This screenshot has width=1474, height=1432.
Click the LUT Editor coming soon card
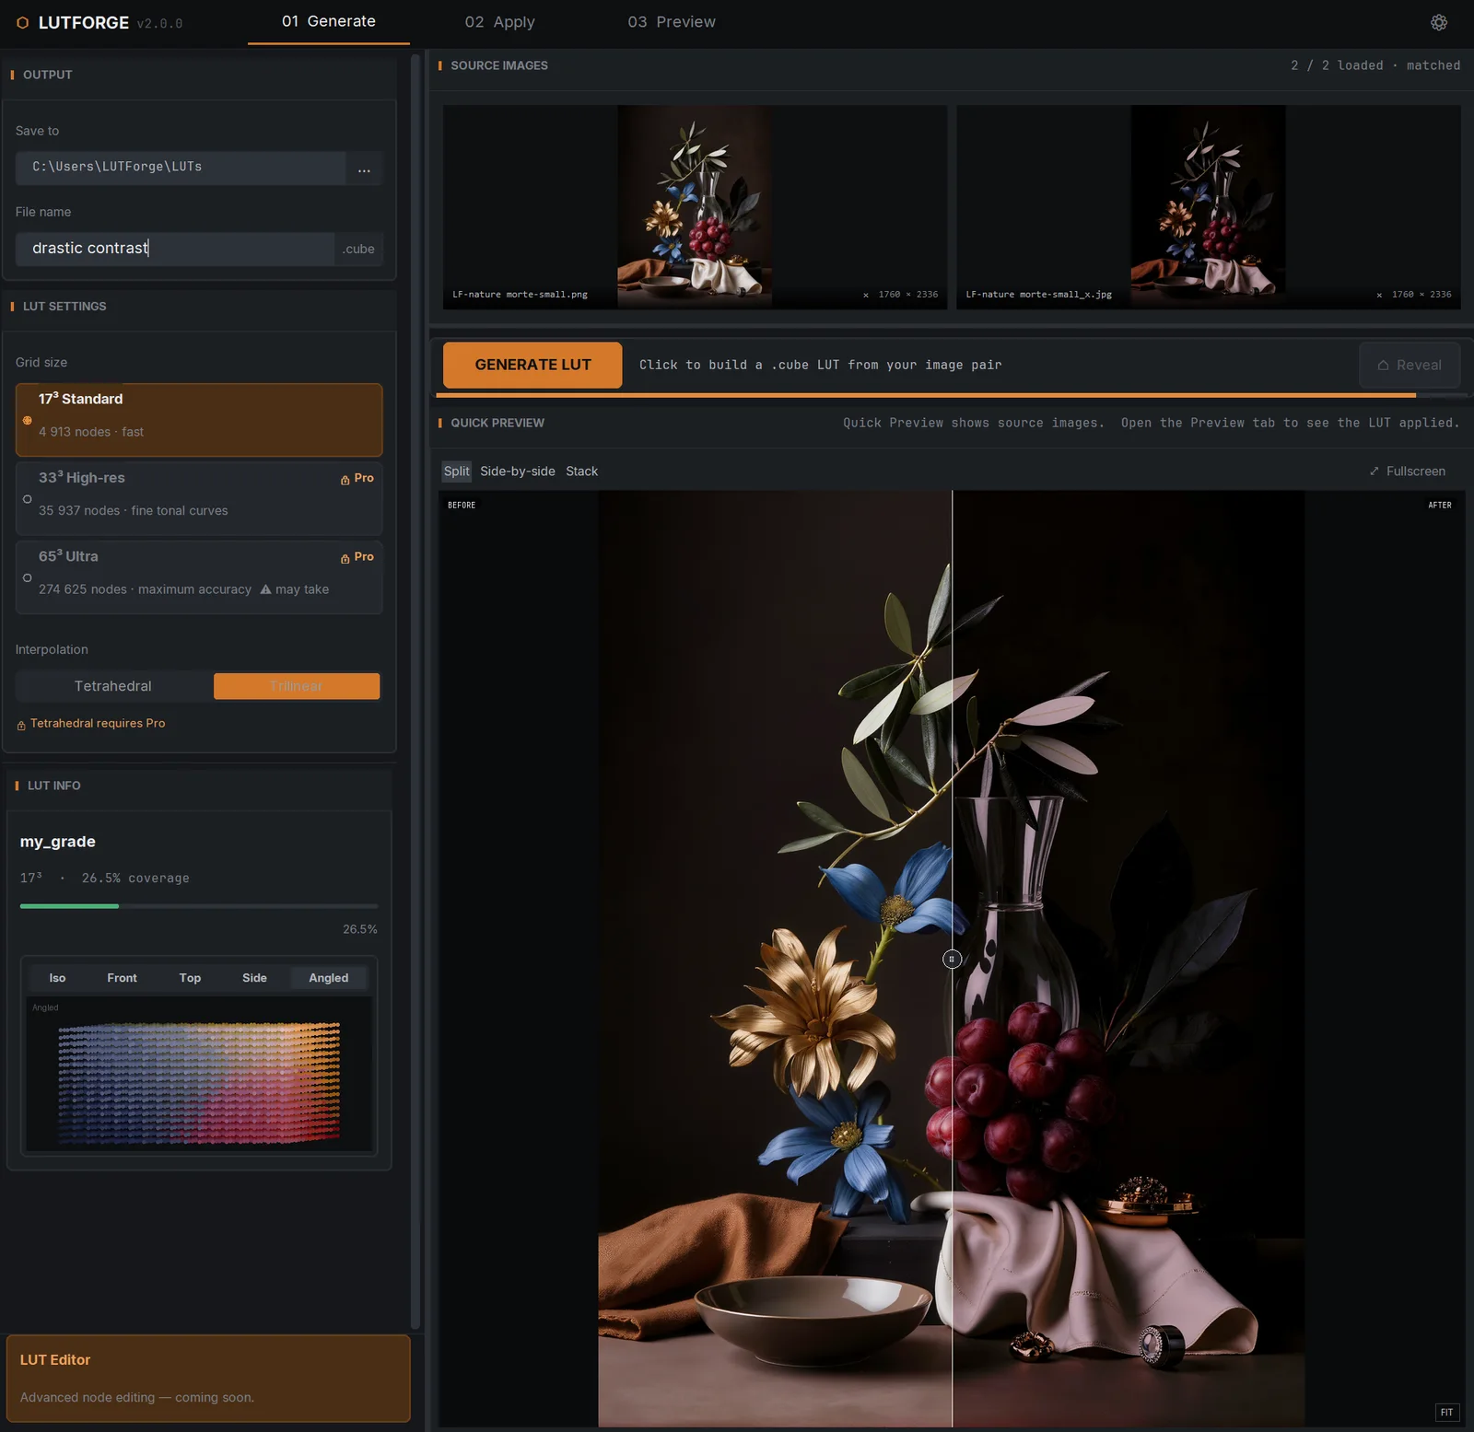click(x=208, y=1378)
